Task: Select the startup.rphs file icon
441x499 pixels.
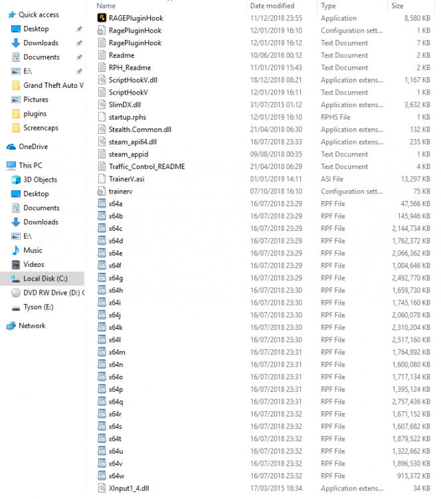Action: [102, 117]
